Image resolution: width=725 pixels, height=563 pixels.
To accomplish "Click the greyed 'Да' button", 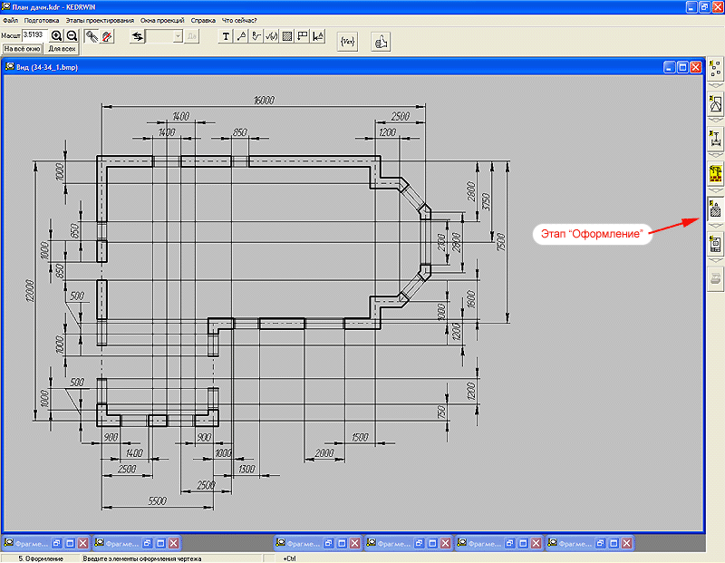I will [191, 36].
